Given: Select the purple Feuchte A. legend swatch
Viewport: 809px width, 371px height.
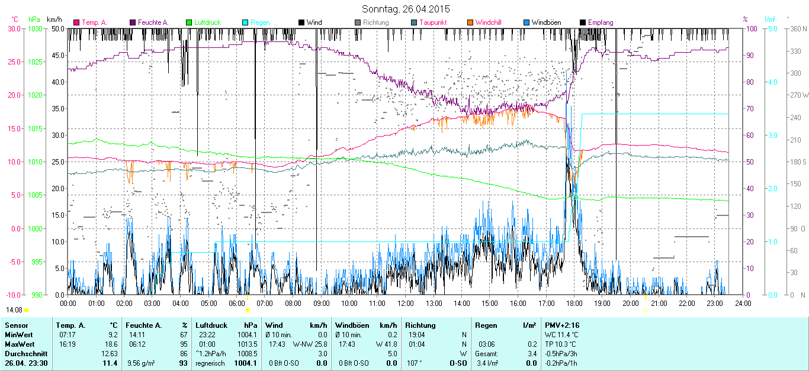Looking at the screenshot, I should click(x=133, y=22).
